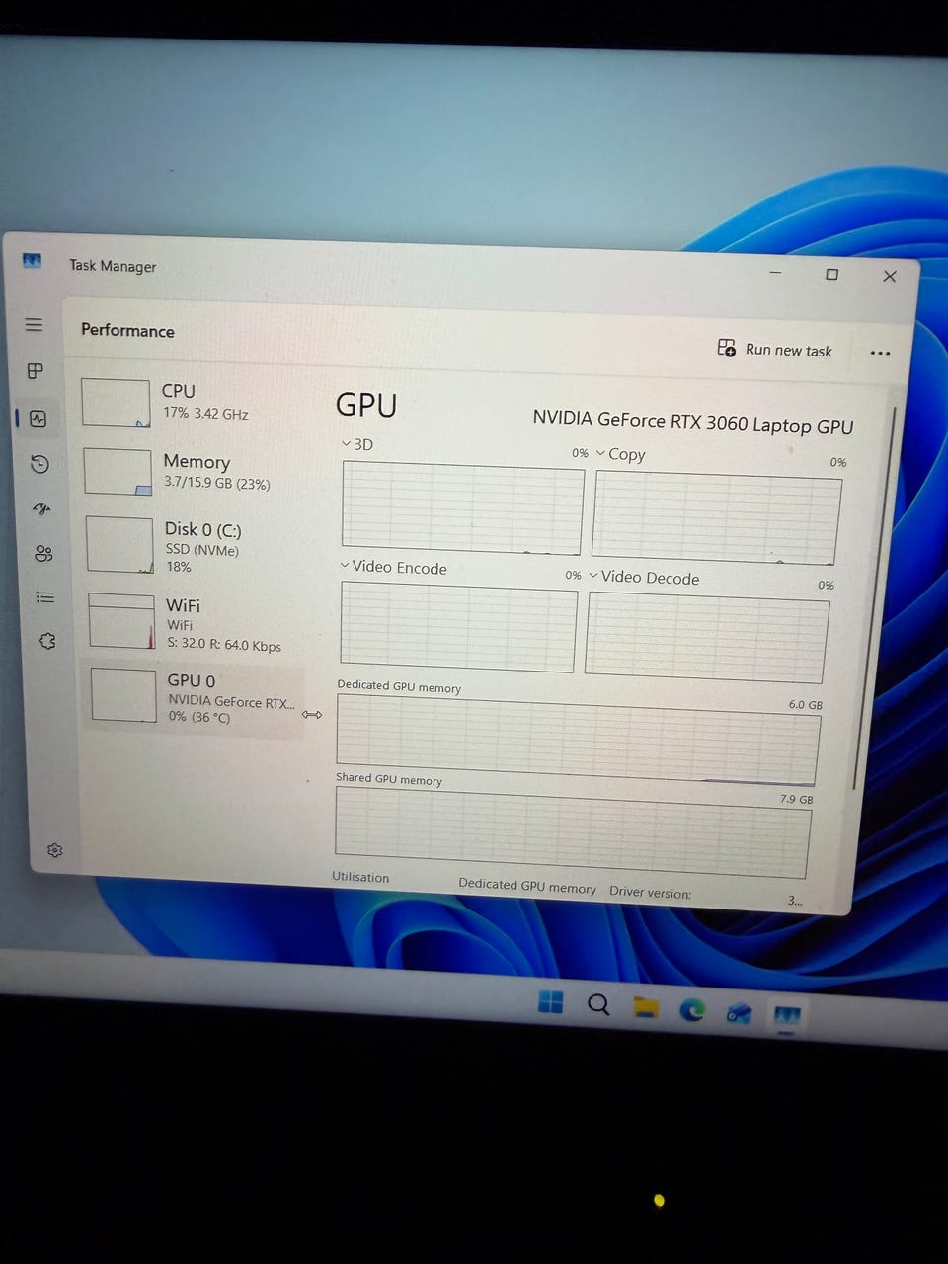Click the Task Manager title bar icon
This screenshot has height=1264, width=948.
[x=32, y=261]
